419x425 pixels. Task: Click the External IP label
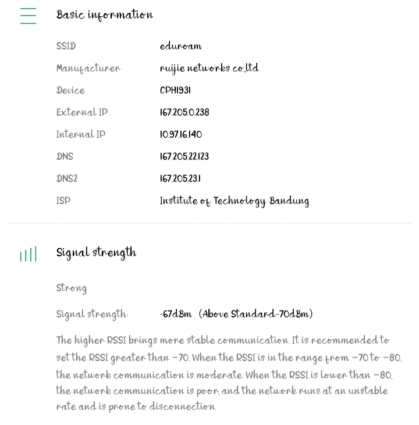[x=82, y=112]
